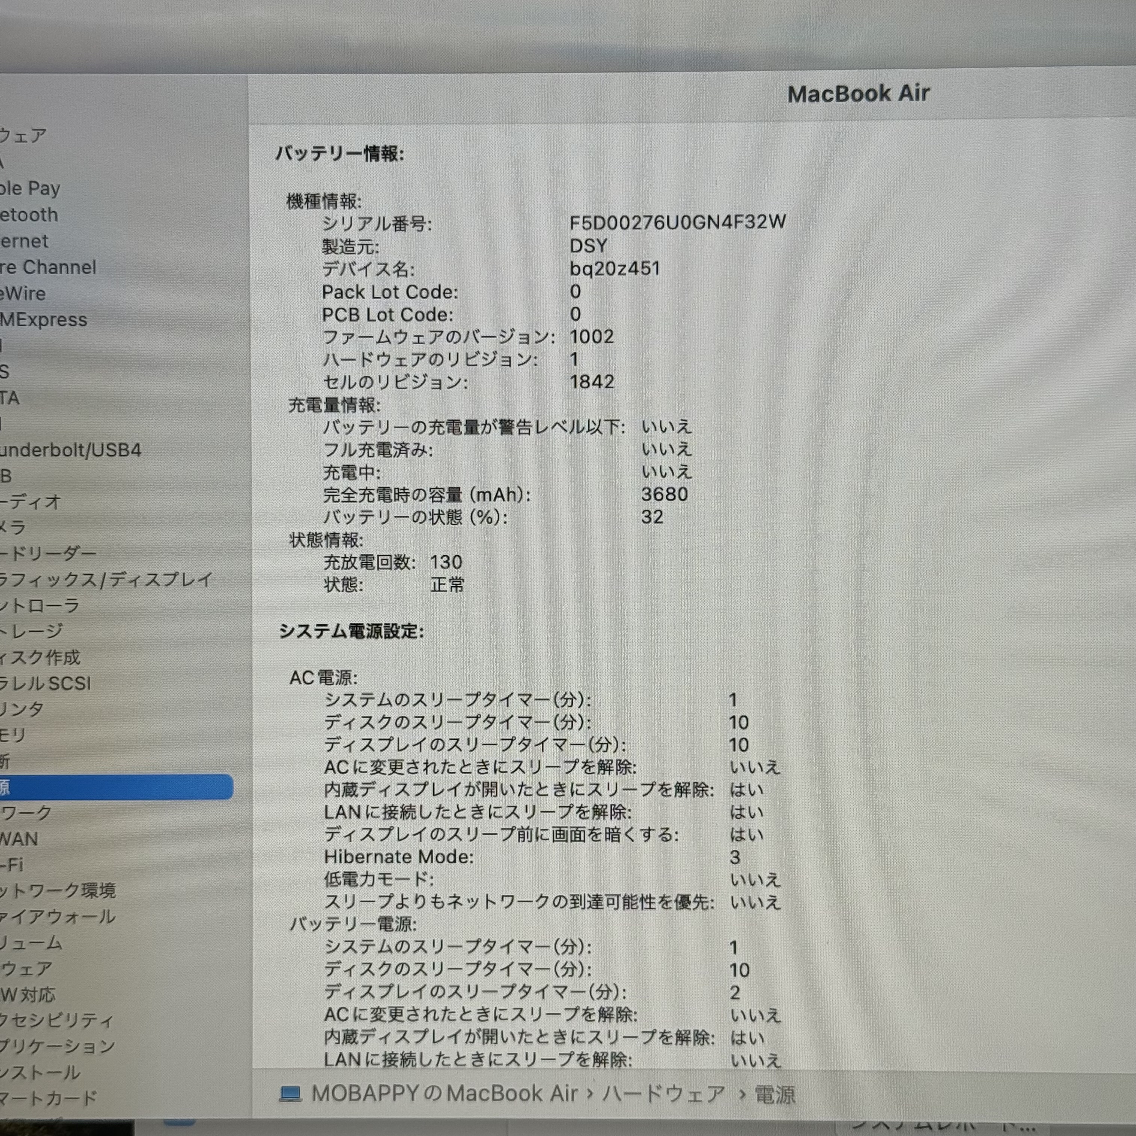Open Thunderbolt/USB4 in the sidebar
Image resolution: width=1136 pixels, height=1136 pixels.
click(x=71, y=450)
